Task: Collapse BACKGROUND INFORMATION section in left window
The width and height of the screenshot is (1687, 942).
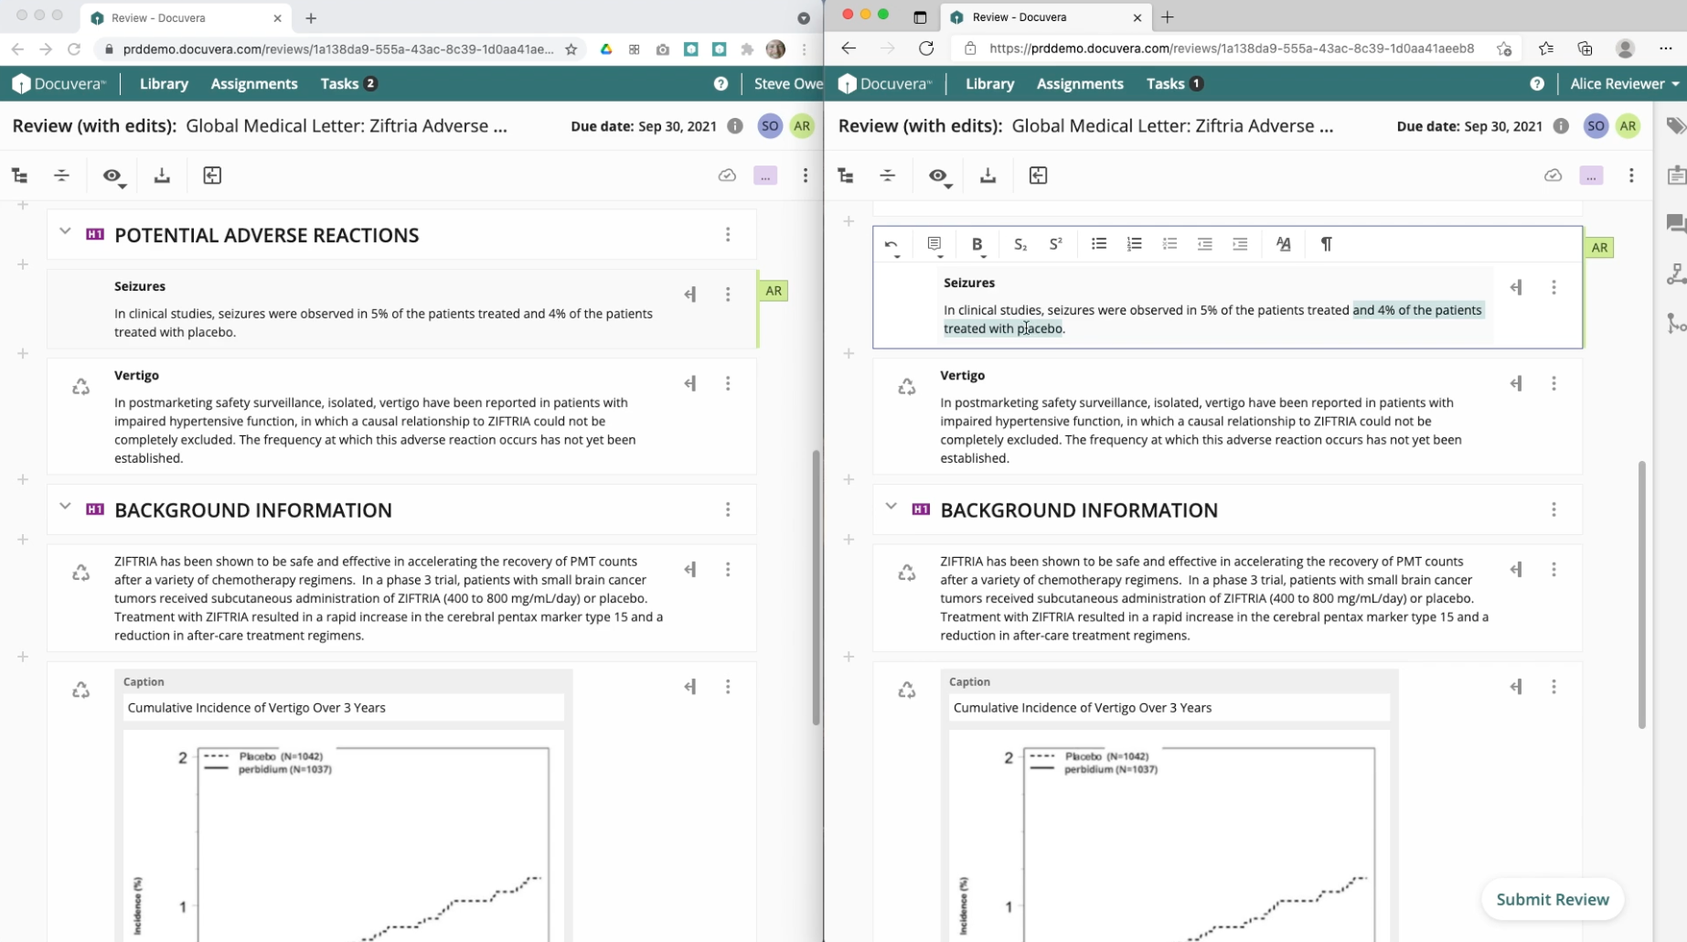Action: [x=65, y=506]
